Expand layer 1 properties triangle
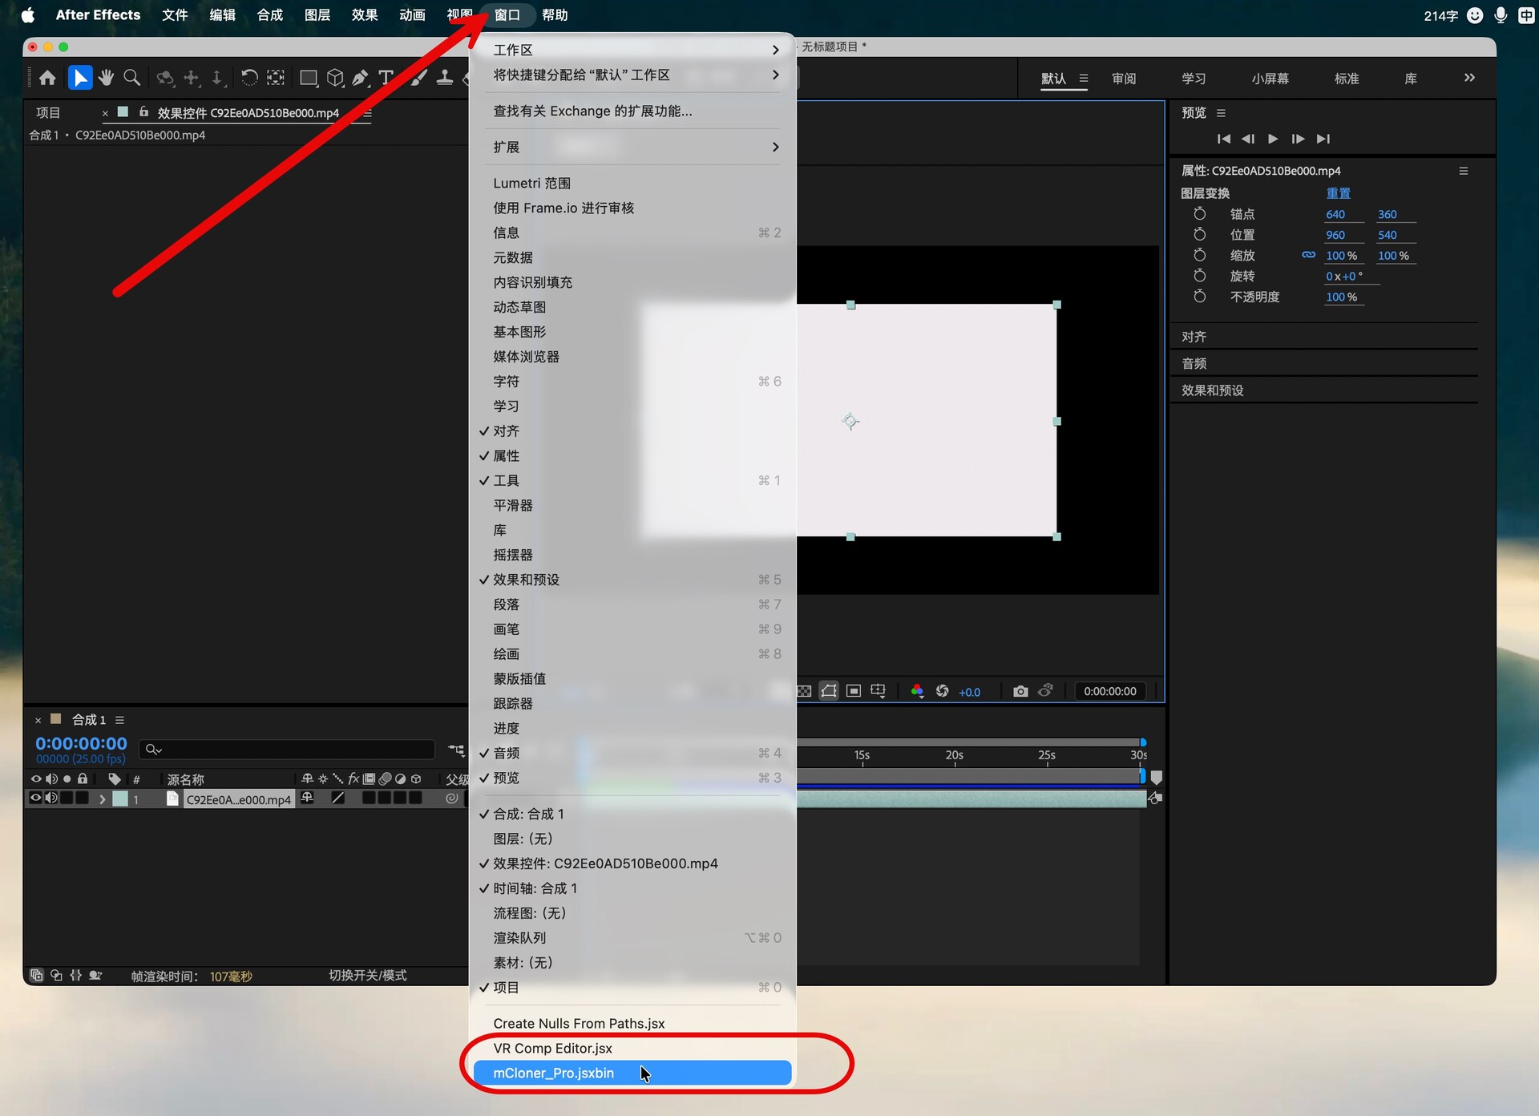The image size is (1539, 1116). click(x=102, y=799)
